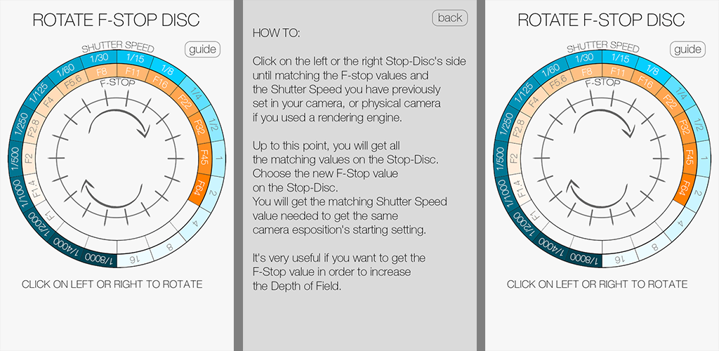Click the F-STOP label inside left disc
The width and height of the screenshot is (719, 351).
pyautogui.click(x=117, y=83)
